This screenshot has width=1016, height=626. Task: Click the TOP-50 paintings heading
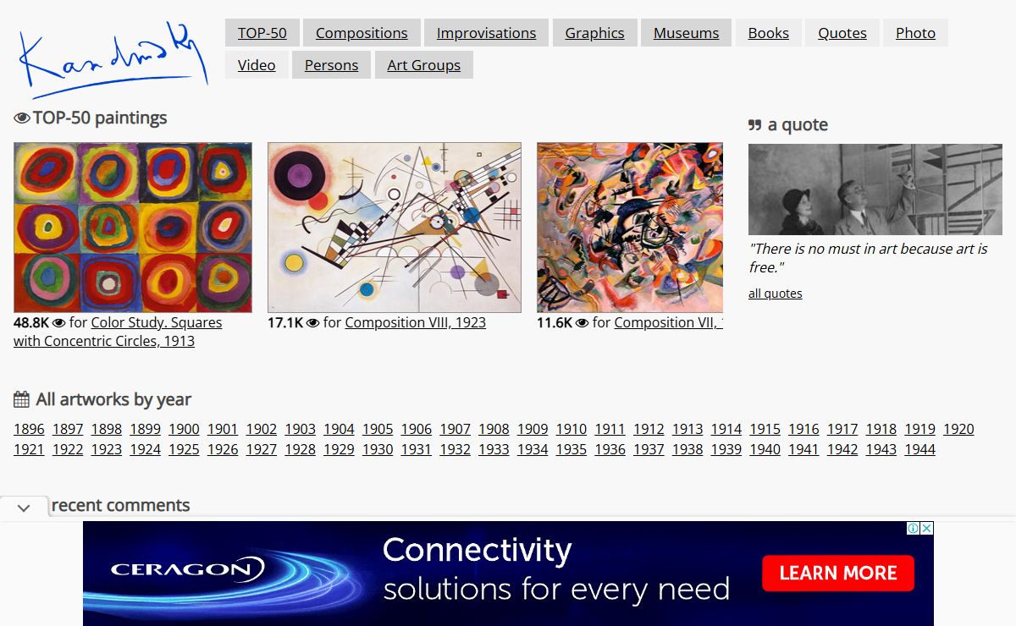point(91,118)
